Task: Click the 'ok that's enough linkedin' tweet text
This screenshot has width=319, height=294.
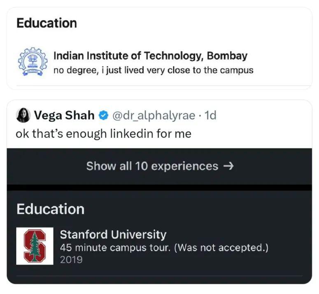Action: point(103,134)
